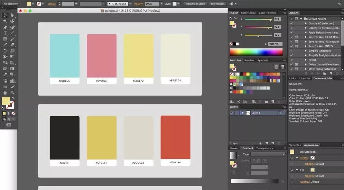Click the Opacity link in control bar
The image size is (344, 190).
(x=138, y=4)
